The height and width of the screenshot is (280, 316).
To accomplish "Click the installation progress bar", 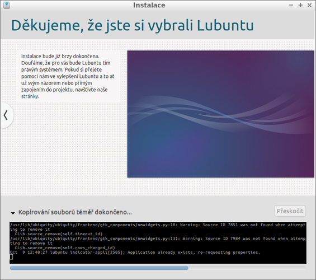I will point(158,268).
